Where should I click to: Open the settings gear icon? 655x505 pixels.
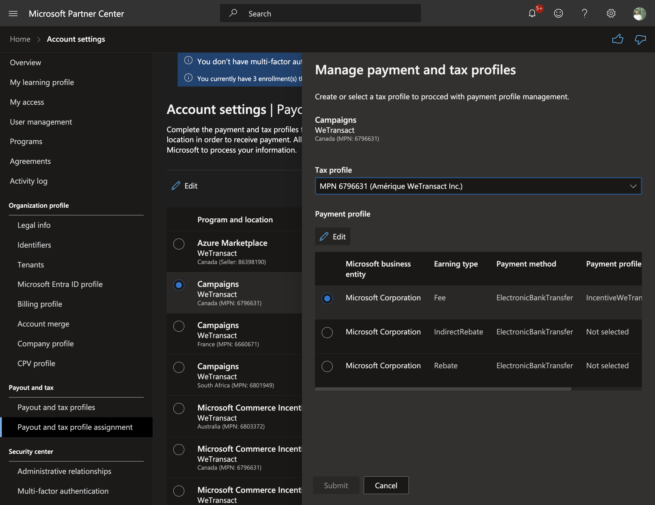click(x=611, y=13)
